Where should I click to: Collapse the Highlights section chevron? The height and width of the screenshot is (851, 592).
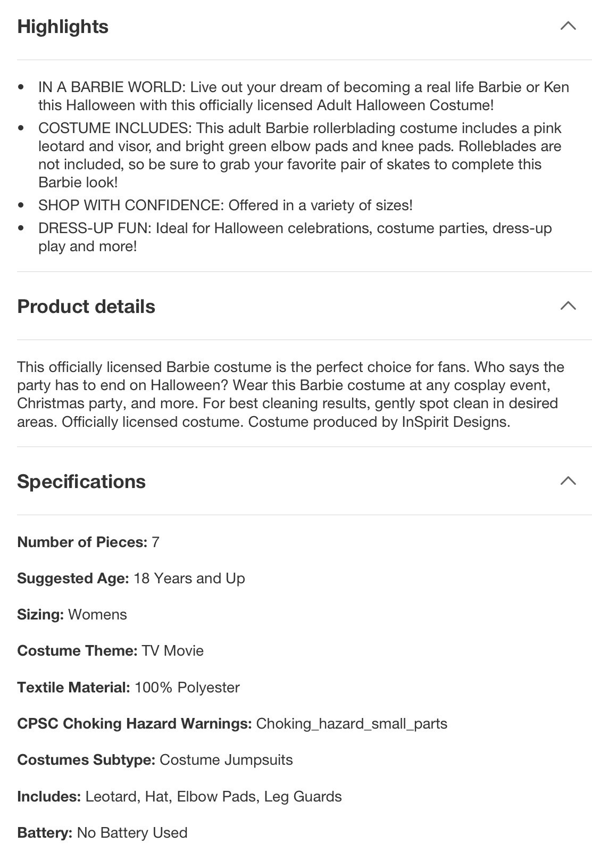point(568,26)
